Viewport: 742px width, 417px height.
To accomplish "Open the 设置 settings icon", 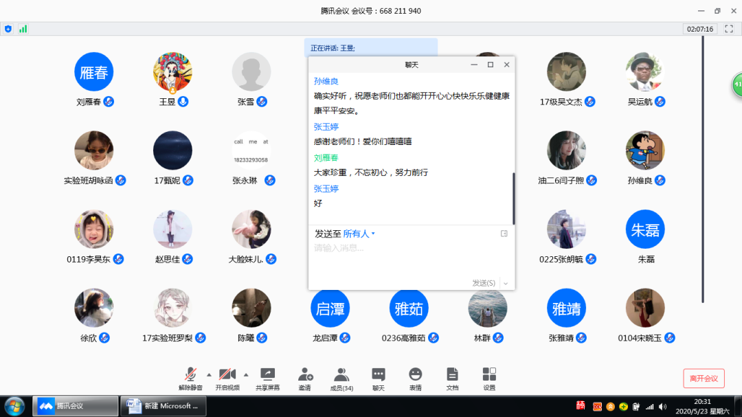I will tap(489, 378).
